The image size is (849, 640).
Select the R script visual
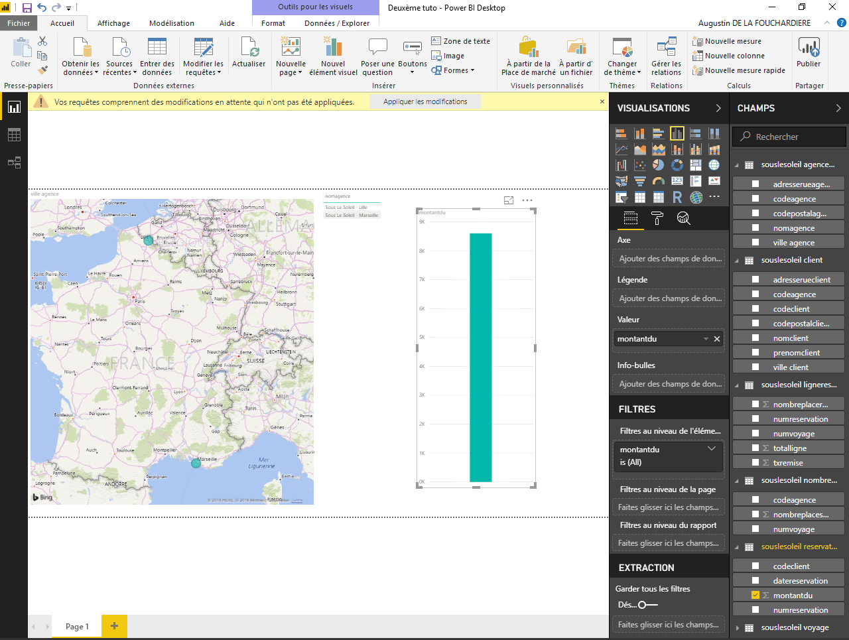[677, 197]
